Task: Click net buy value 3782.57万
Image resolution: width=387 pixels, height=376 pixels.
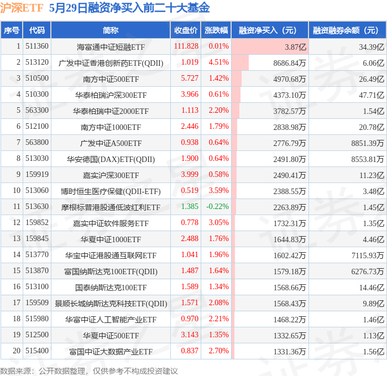Action: click(x=290, y=111)
